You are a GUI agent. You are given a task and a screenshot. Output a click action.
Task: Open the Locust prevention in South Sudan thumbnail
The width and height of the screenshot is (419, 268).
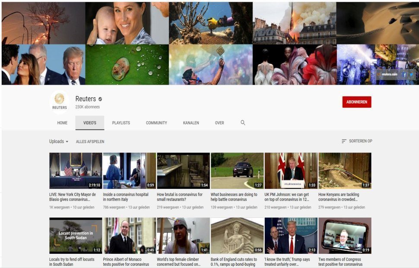pos(76,236)
